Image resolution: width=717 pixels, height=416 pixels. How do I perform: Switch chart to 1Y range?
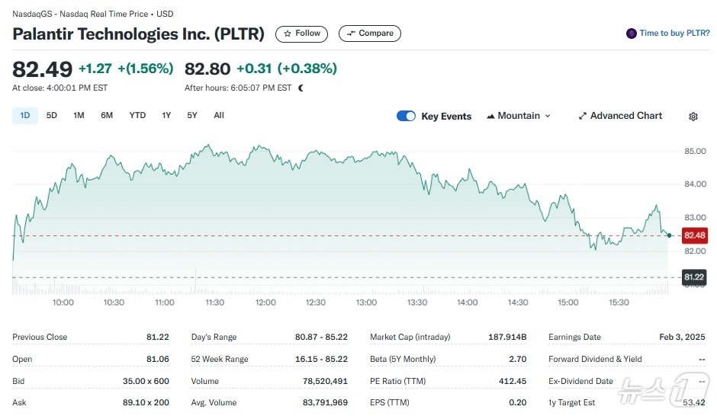click(x=166, y=116)
